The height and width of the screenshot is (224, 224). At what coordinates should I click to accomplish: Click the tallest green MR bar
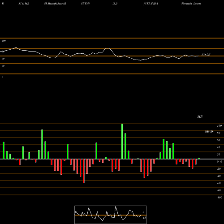click(x=122, y=141)
